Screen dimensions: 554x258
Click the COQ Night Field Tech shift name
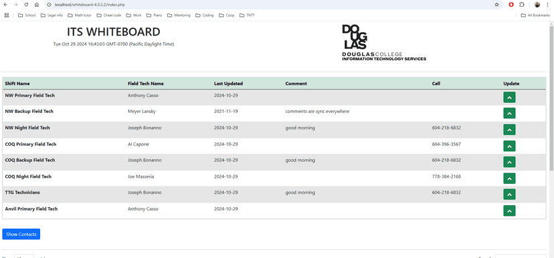(x=28, y=176)
